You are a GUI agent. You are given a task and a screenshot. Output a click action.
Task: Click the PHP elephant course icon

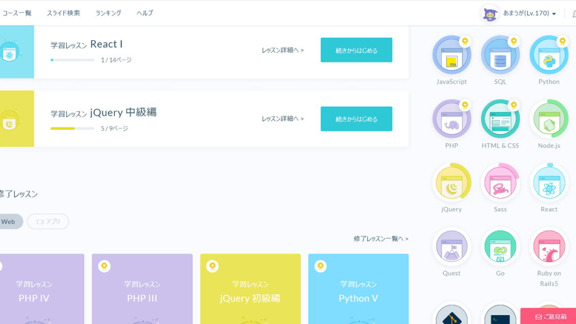[452, 119]
